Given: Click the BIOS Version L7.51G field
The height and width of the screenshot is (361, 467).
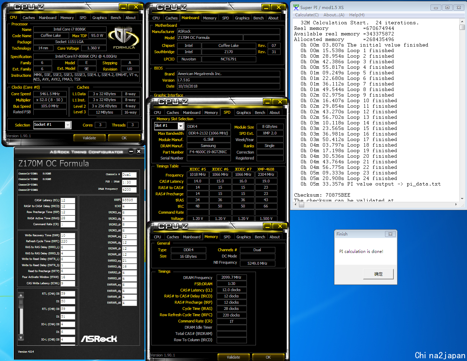Looking at the screenshot, I should click(228, 80).
